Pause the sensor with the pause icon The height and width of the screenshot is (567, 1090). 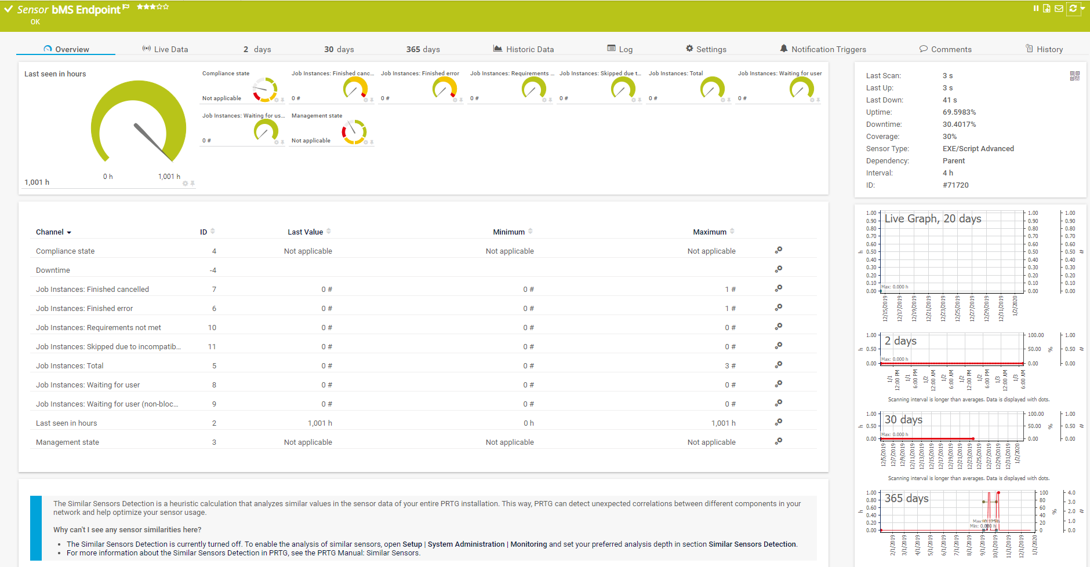[1035, 8]
